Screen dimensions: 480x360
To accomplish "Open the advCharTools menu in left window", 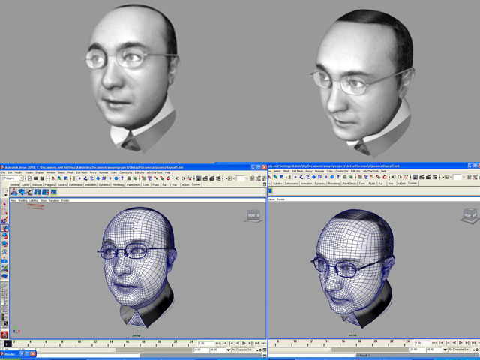I will [154, 172].
